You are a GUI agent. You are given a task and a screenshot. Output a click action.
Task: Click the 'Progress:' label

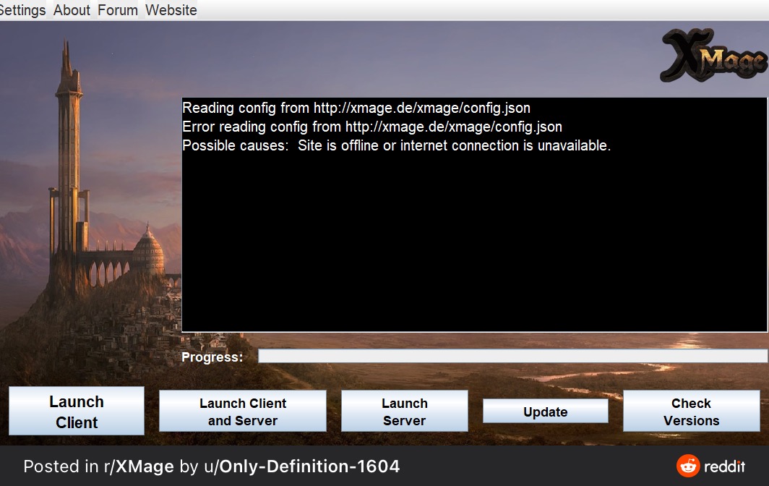point(212,357)
